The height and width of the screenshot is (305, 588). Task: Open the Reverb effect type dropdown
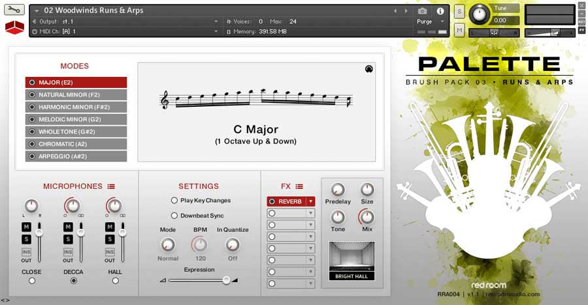click(x=310, y=201)
